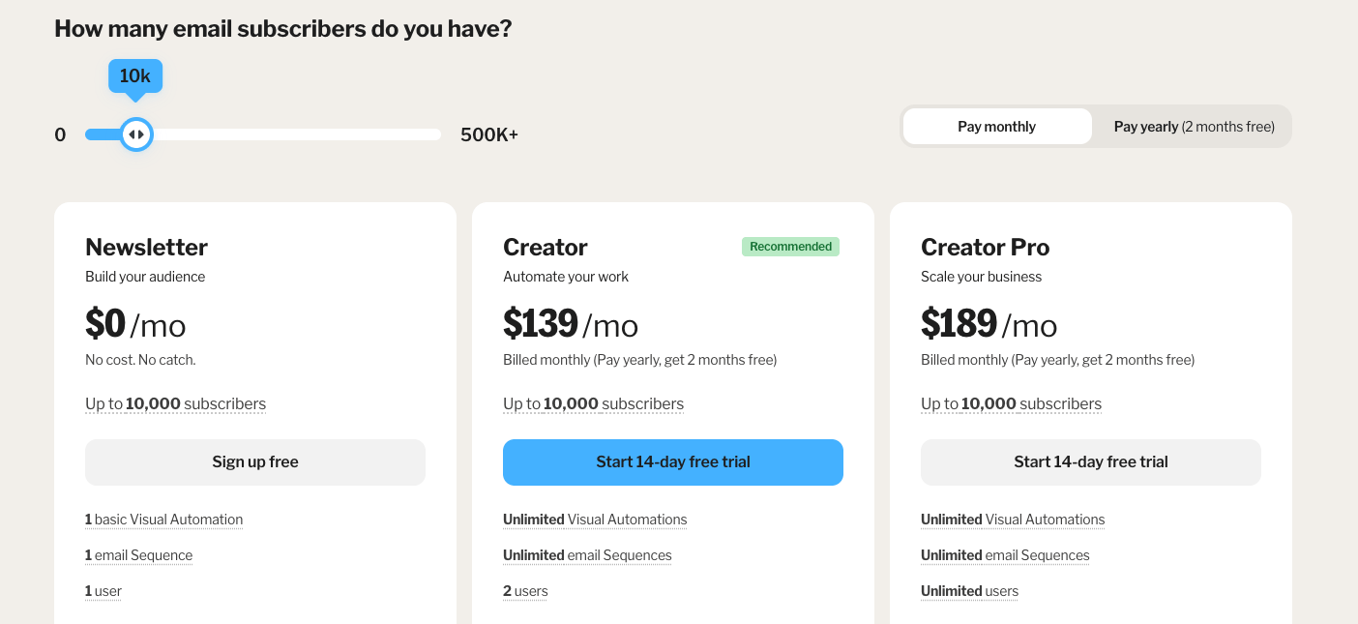
Task: Click the '2 users' feature in Creator
Action: (x=525, y=591)
